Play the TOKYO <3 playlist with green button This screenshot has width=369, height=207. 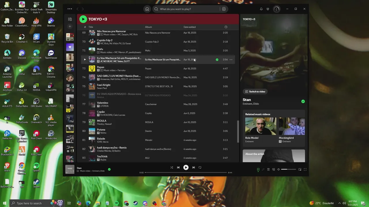click(83, 19)
